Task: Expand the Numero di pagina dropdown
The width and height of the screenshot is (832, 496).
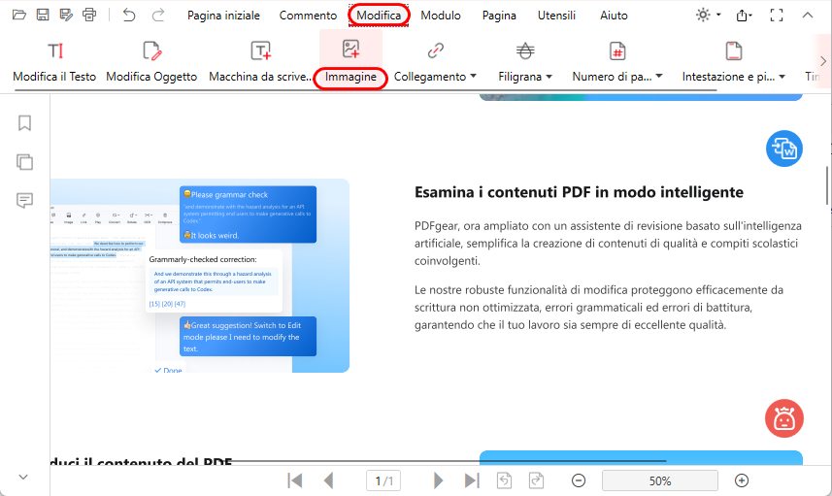Action: [659, 77]
